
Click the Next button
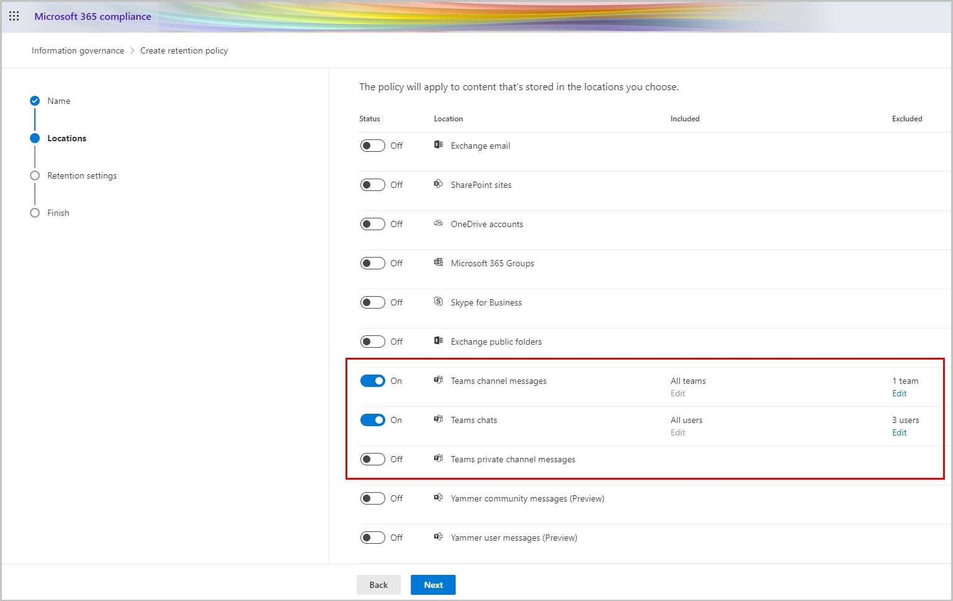[433, 585]
